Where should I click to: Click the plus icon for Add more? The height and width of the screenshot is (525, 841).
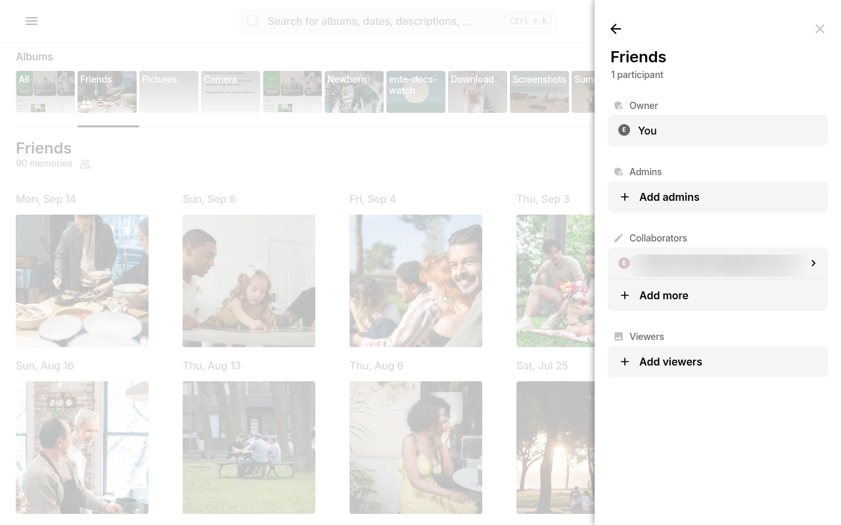625,295
